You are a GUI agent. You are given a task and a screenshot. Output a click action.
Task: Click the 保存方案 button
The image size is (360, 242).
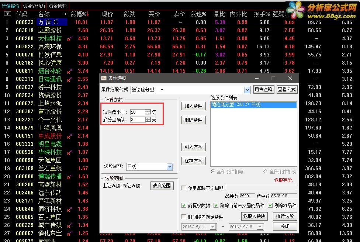[194, 161]
